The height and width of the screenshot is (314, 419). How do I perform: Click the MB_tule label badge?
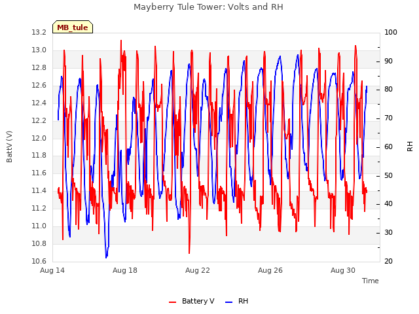click(x=73, y=27)
